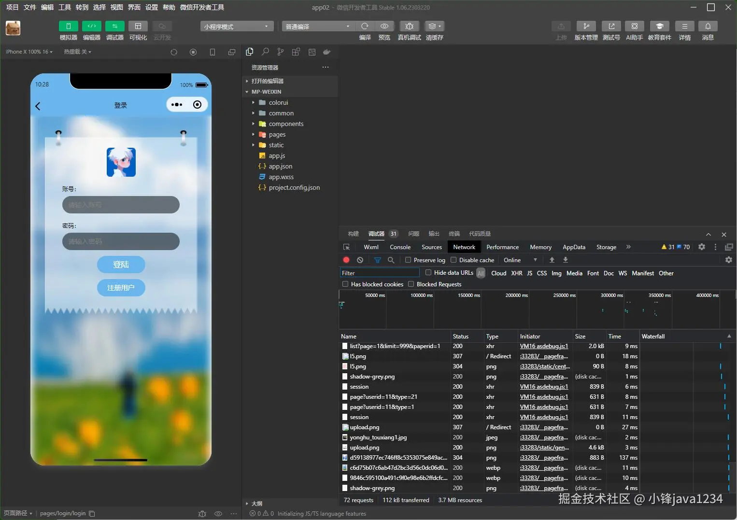This screenshot has width=737, height=520.
Task: Switch to the Sources tab
Action: (x=432, y=247)
